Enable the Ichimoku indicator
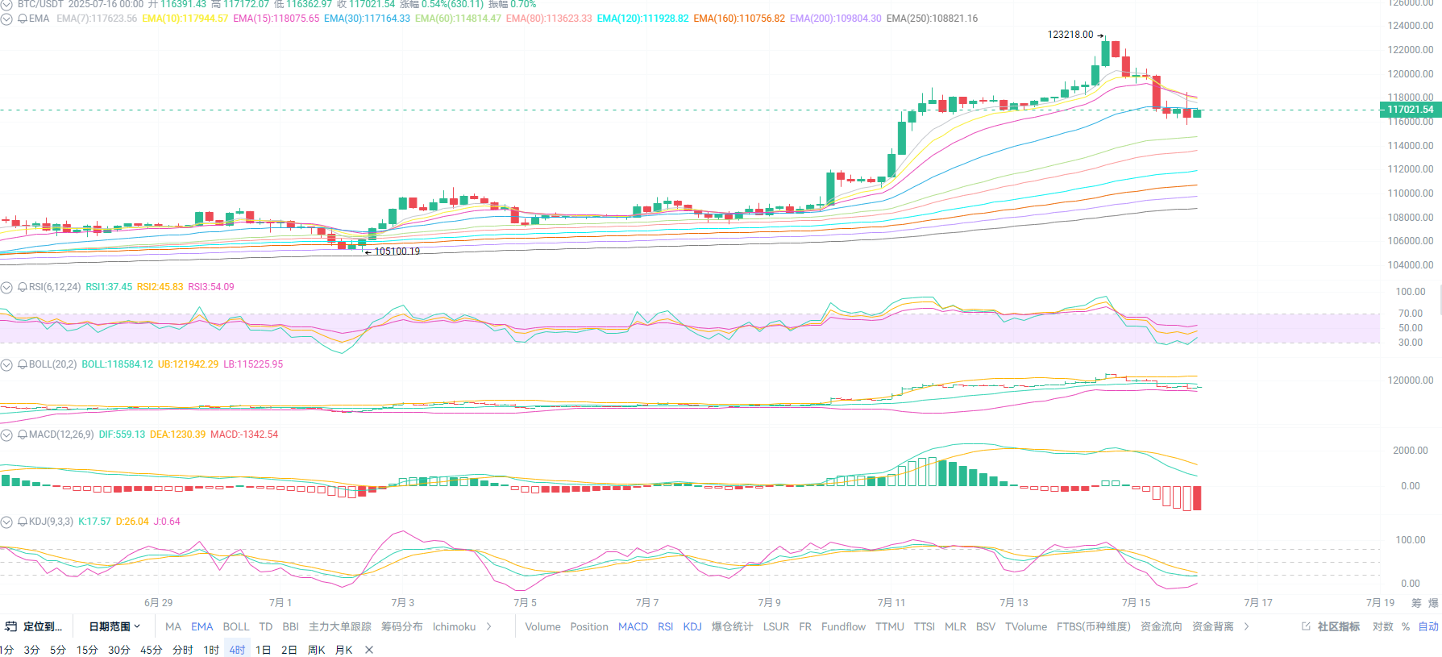1442x657 pixels. pyautogui.click(x=455, y=626)
